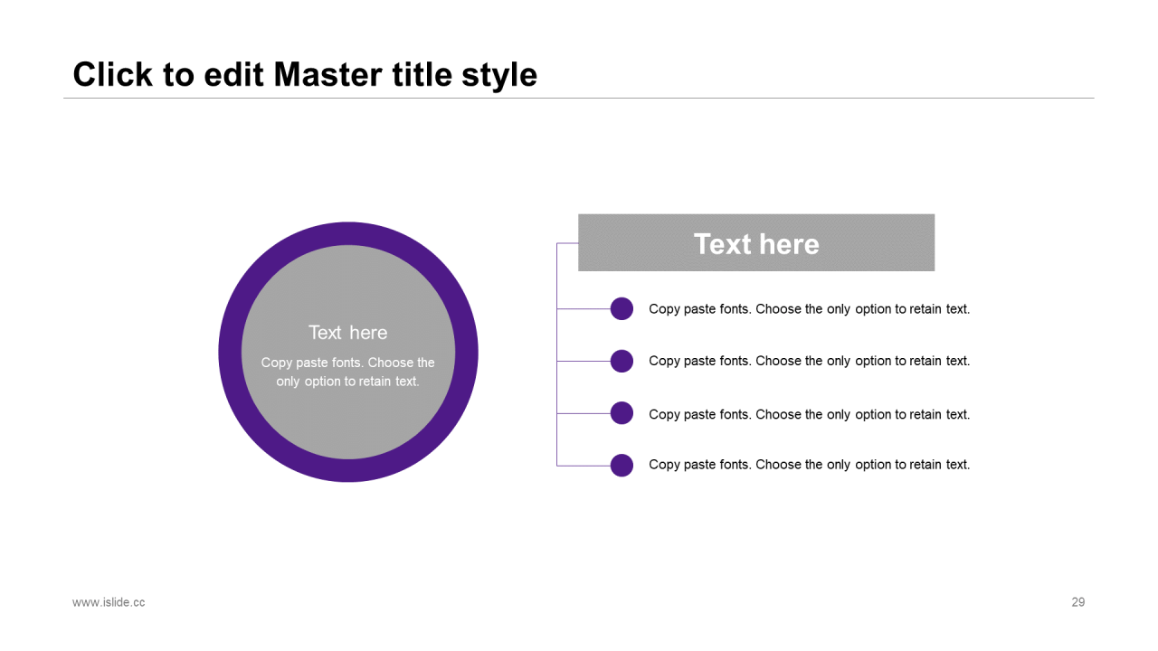
Task: Select the second purple bullet dot
Action: [x=622, y=362]
